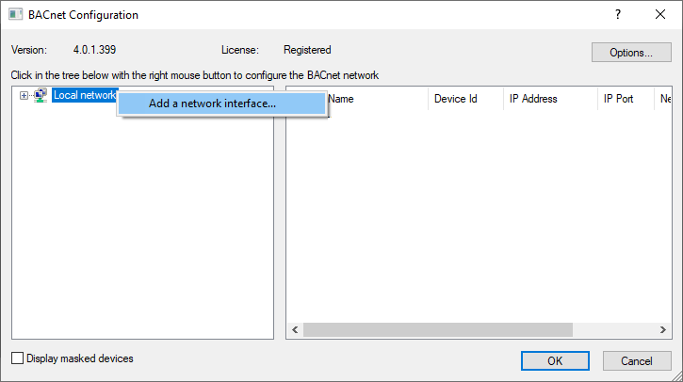
Task: Click the BACnet Configuration title bar icon
Action: pos(16,15)
